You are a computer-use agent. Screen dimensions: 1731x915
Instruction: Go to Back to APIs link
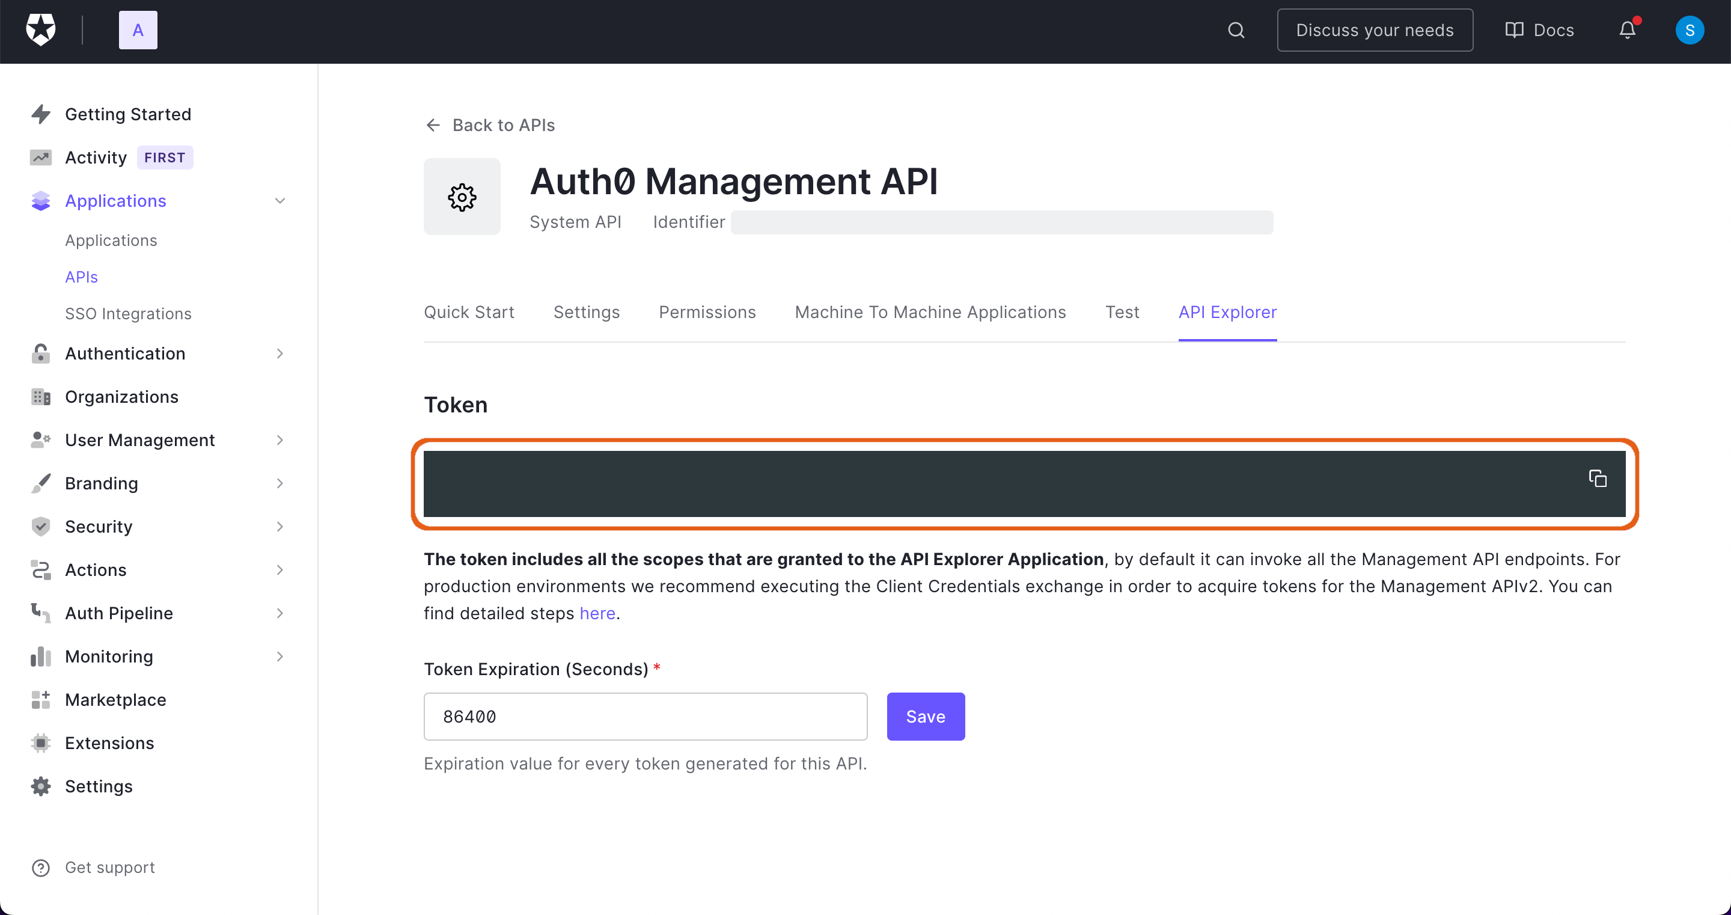(x=503, y=125)
